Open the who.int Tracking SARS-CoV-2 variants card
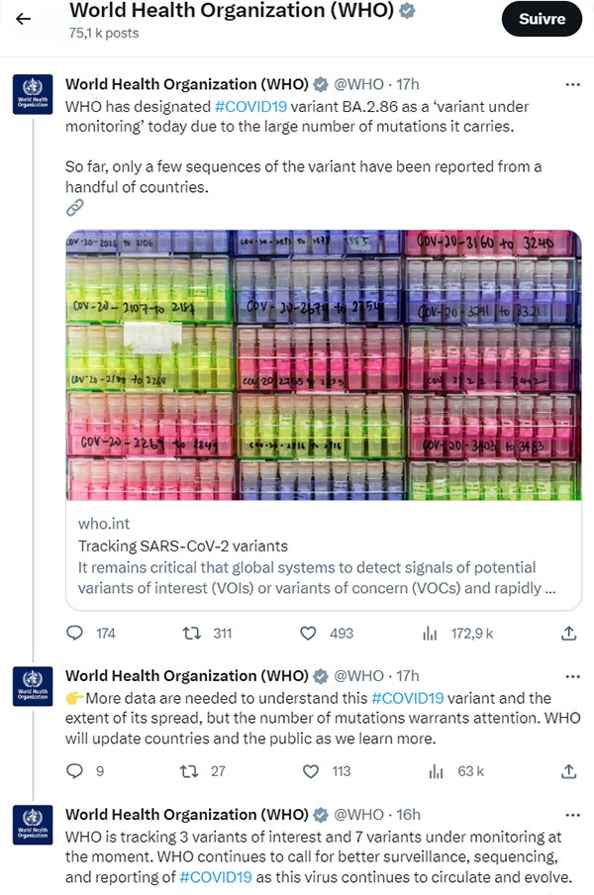 tap(324, 555)
